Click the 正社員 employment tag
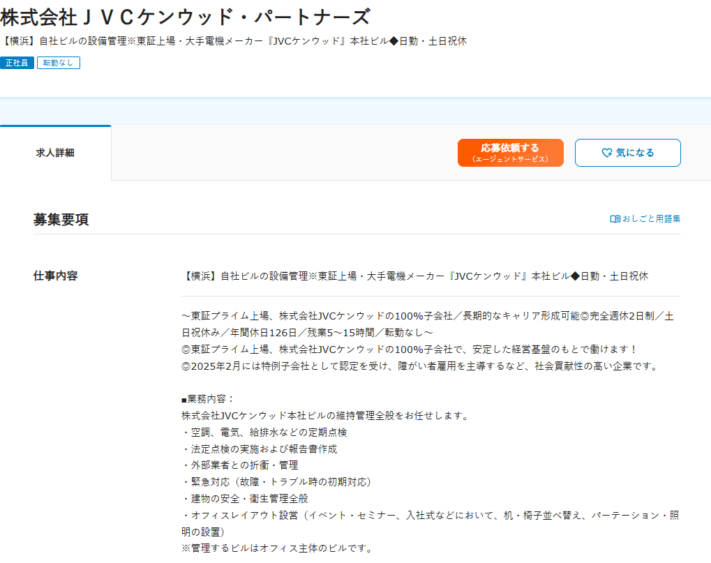This screenshot has height=563, width=711. click(17, 63)
